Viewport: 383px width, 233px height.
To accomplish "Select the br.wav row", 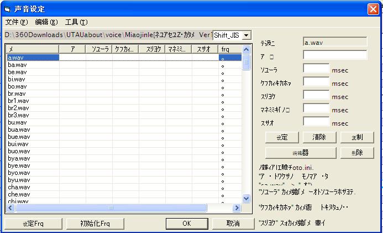I will 124,94.
